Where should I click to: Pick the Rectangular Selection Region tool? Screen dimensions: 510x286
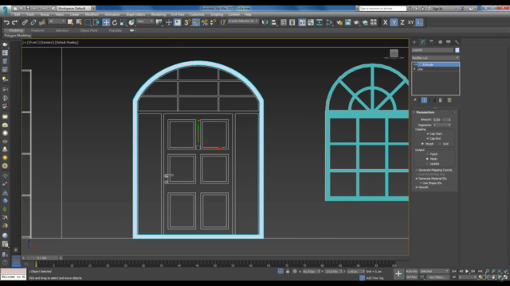click(x=88, y=22)
